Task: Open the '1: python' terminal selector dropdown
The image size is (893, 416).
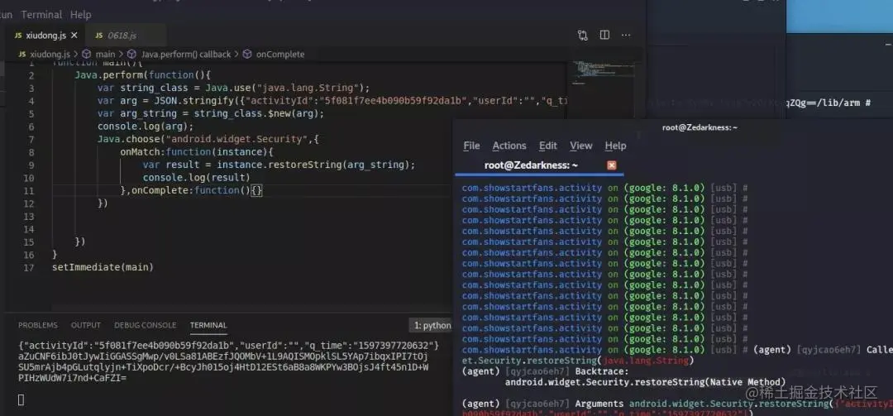Action: [432, 325]
